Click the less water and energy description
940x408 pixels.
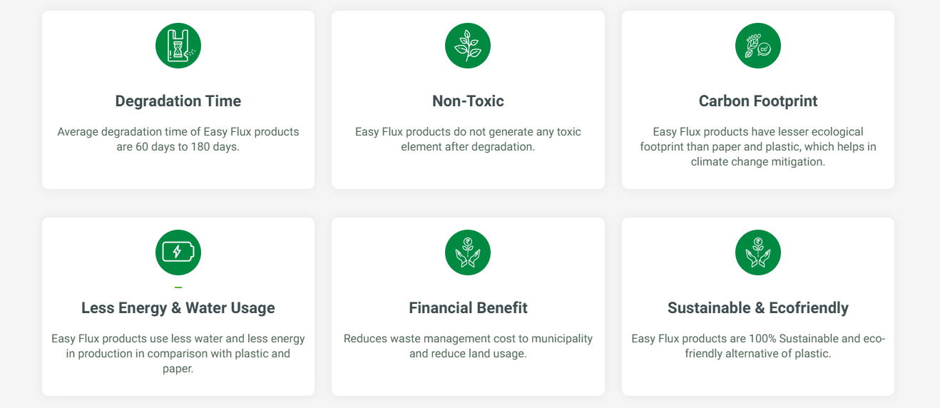(178, 354)
